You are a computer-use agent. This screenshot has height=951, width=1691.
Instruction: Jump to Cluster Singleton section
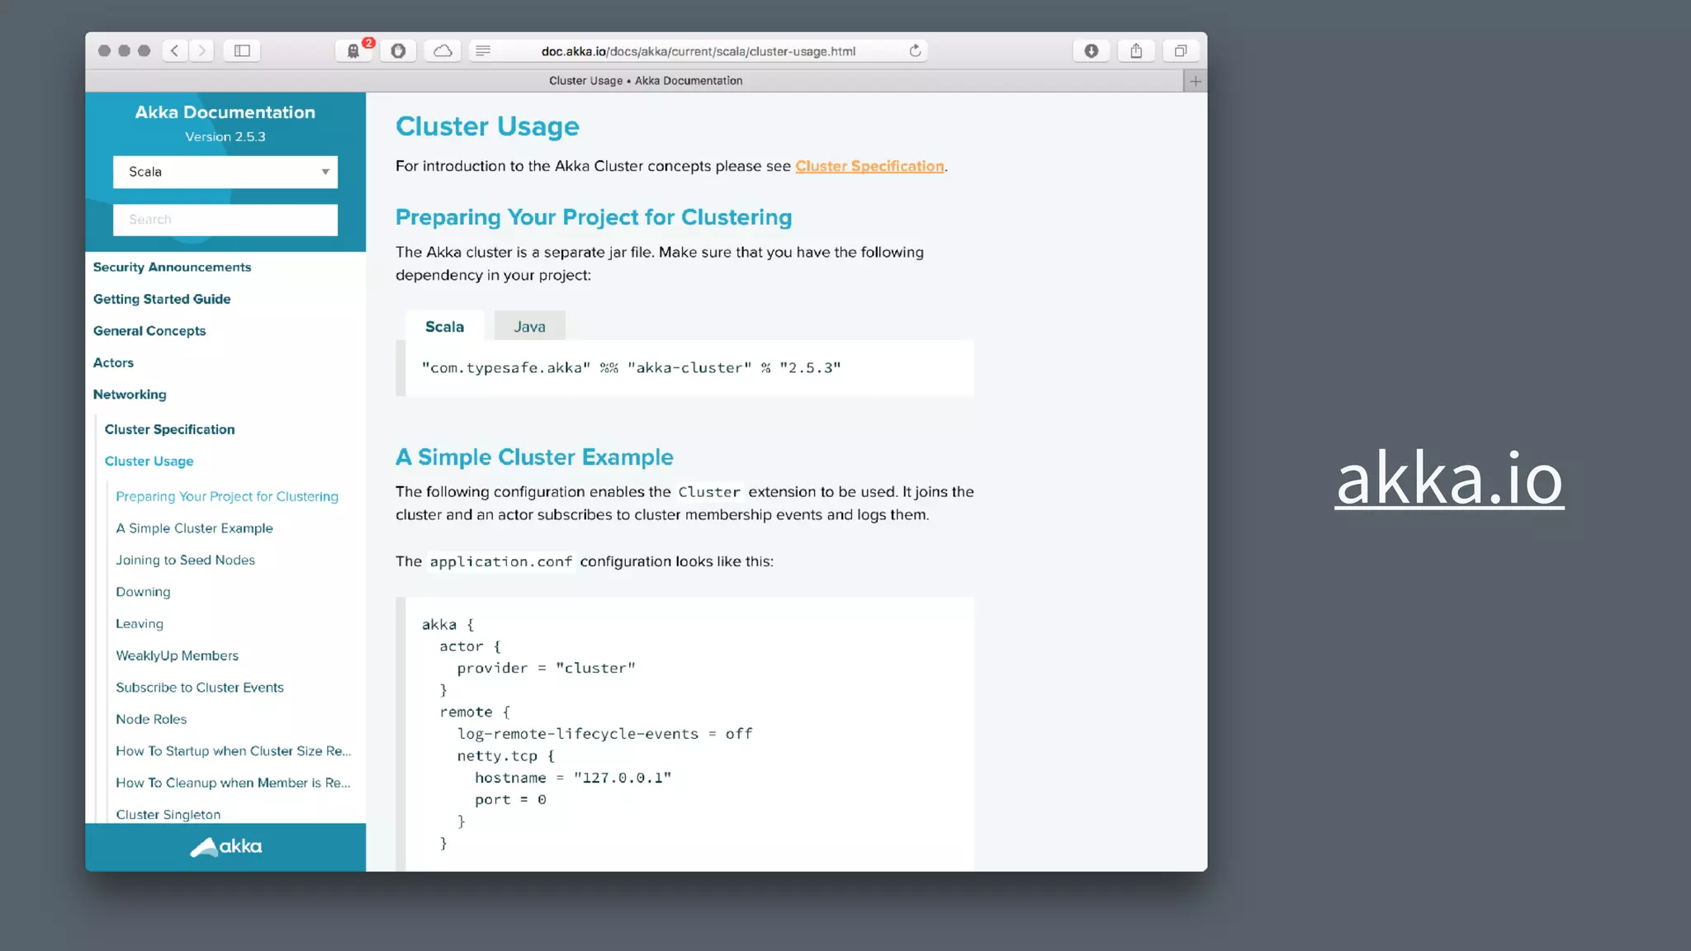168,814
